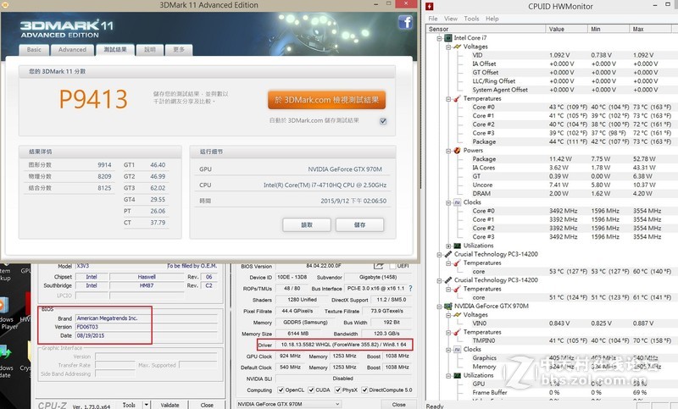Click the Close button in GPU-Z
Screen dimensions: 678x409
398,405
